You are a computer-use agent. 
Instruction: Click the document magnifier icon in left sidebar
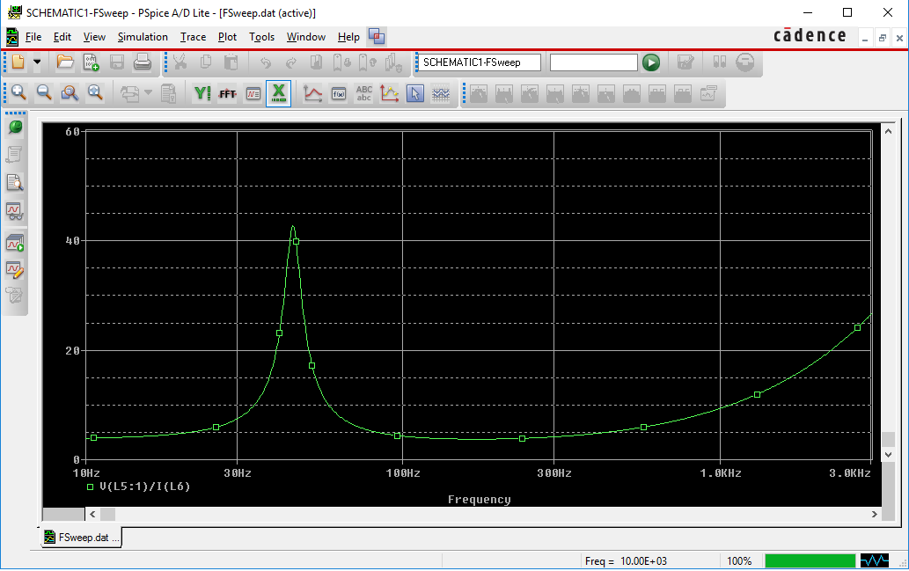tap(15, 183)
